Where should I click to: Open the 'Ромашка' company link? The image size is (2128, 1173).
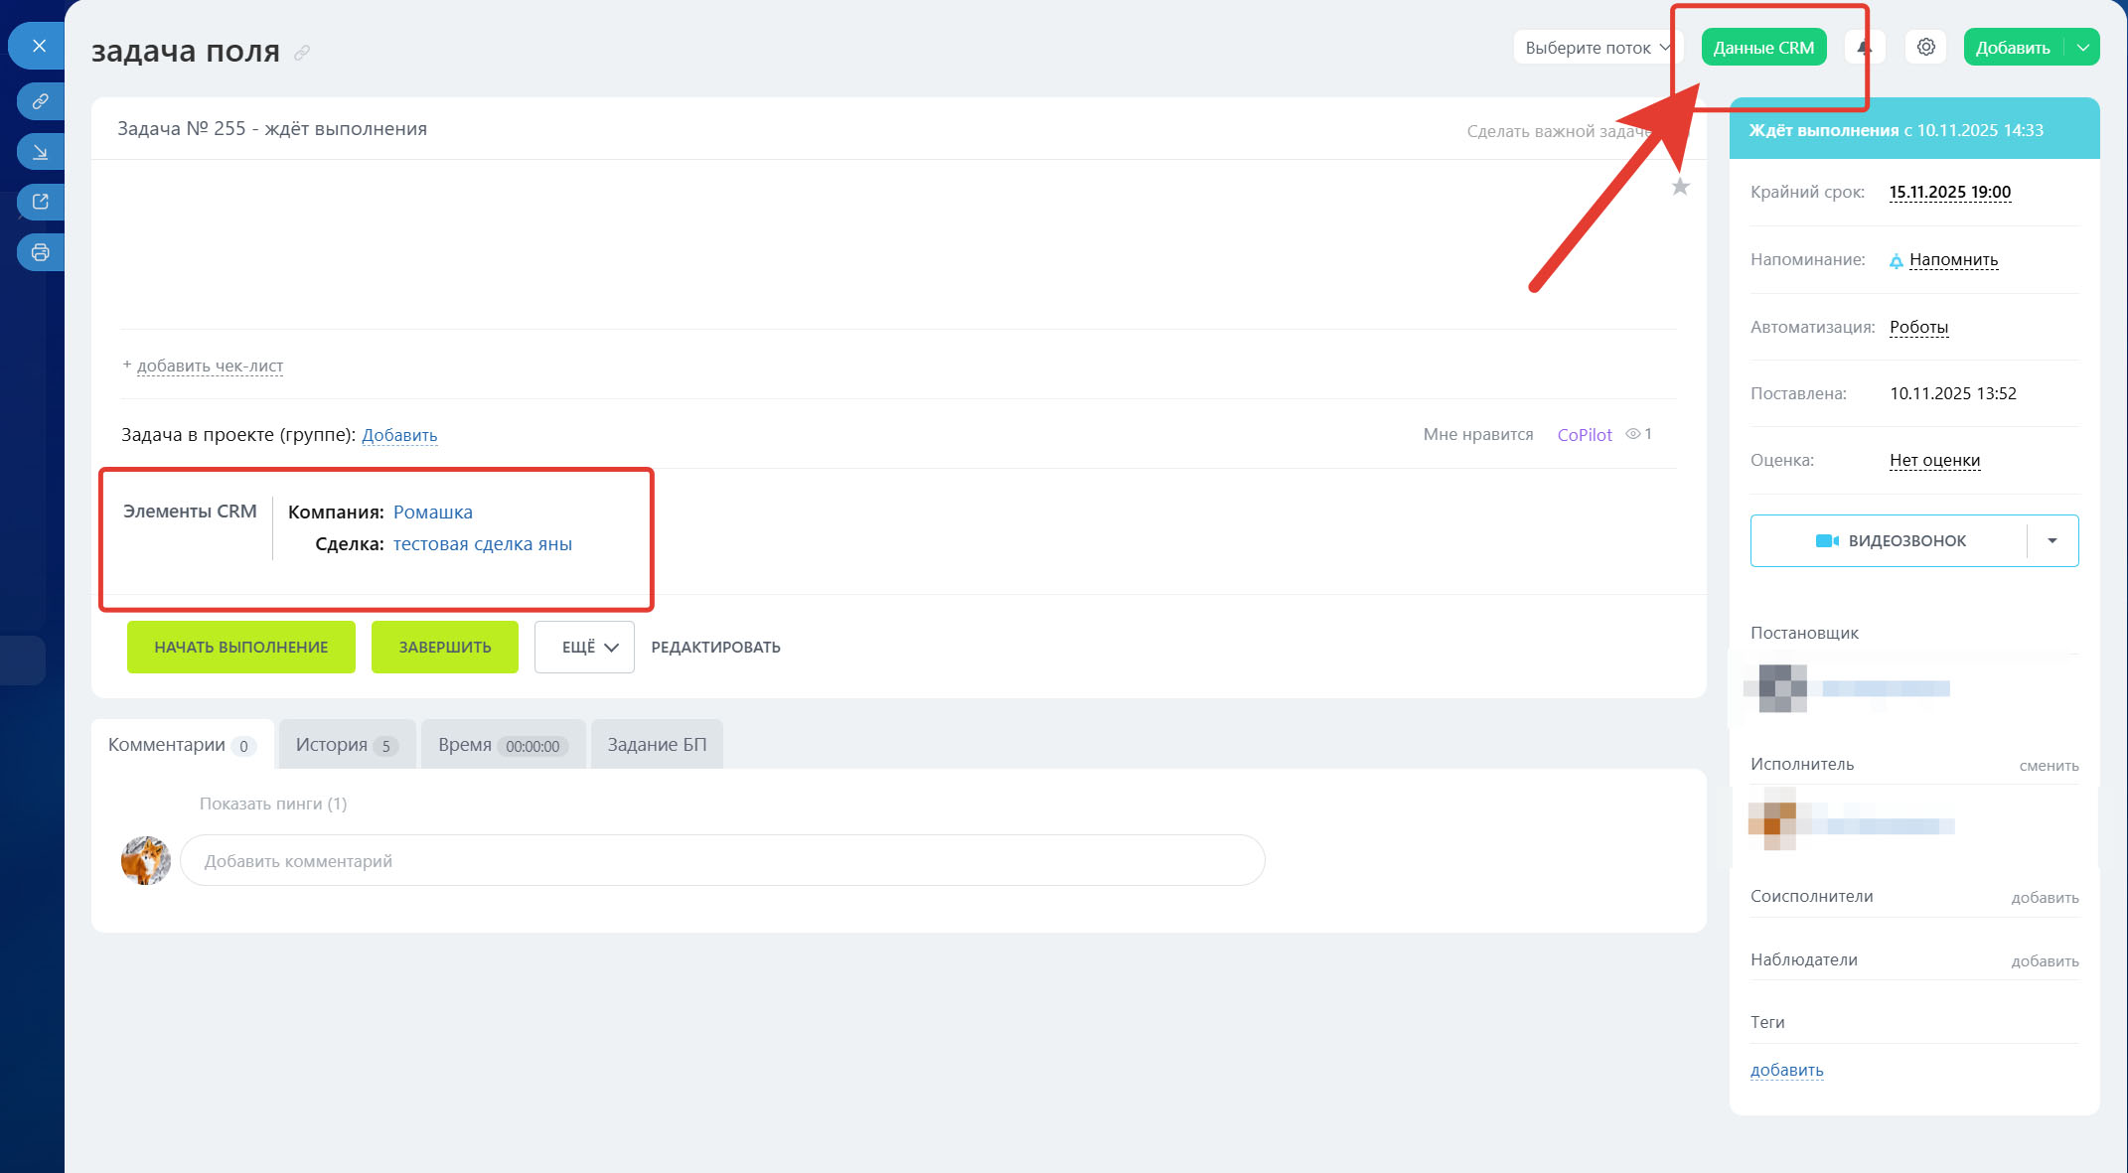click(432, 513)
